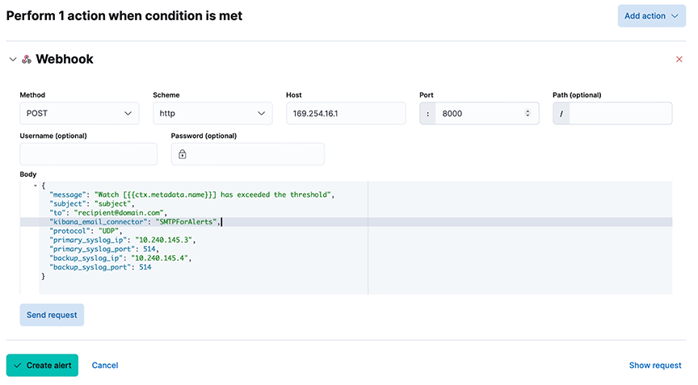Viewport: 698px width, 385px height.
Task: Open the Method dropdown showing POST
Action: point(79,113)
